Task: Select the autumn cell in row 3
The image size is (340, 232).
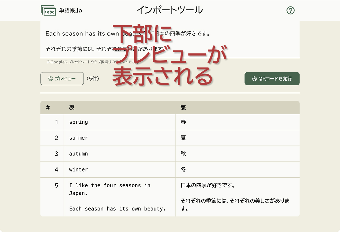Action: pyautogui.click(x=78, y=154)
